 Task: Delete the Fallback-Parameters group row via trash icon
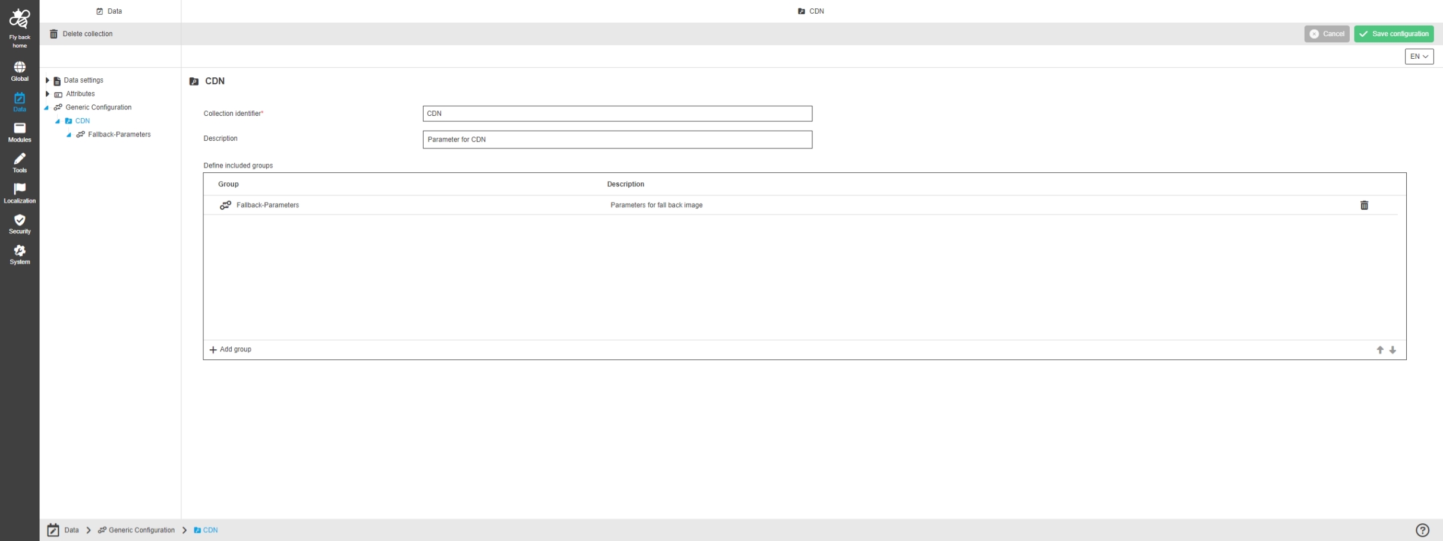point(1364,205)
